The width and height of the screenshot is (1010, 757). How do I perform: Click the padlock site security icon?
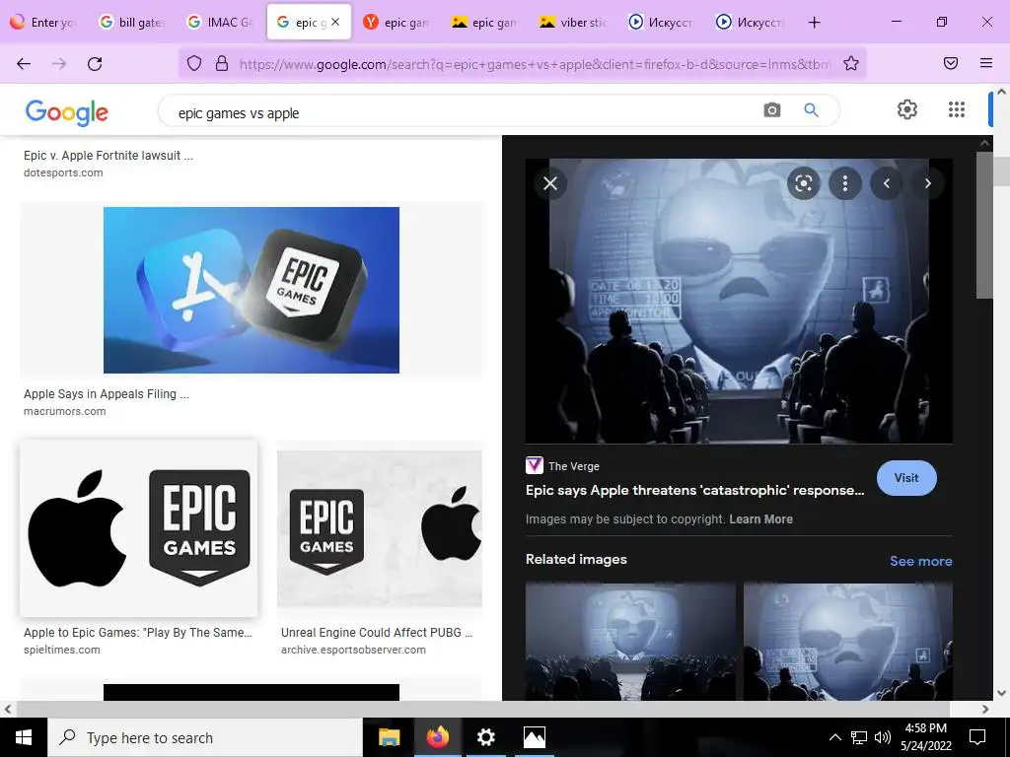click(x=222, y=63)
